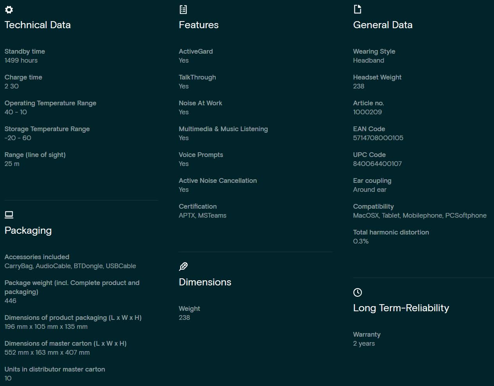Click the "ActiveGard" feature label
Image resolution: width=494 pixels, height=386 pixels.
point(196,51)
